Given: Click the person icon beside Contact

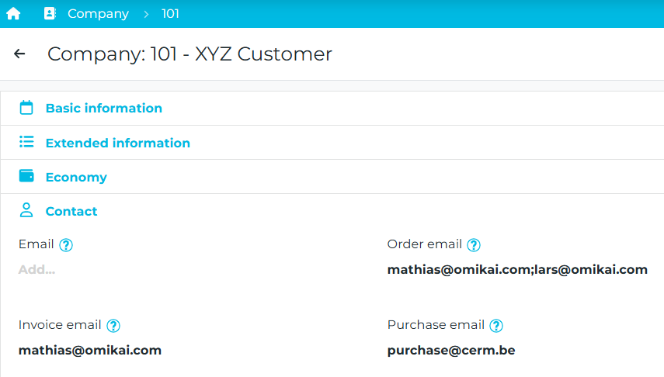Looking at the screenshot, I should point(26,210).
